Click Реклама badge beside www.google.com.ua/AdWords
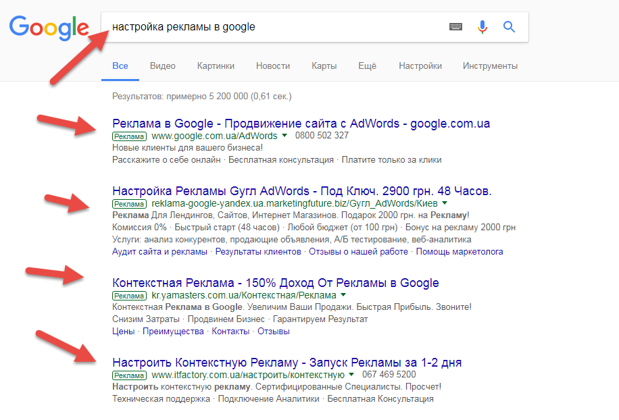This screenshot has height=420, width=619. pyautogui.click(x=129, y=136)
